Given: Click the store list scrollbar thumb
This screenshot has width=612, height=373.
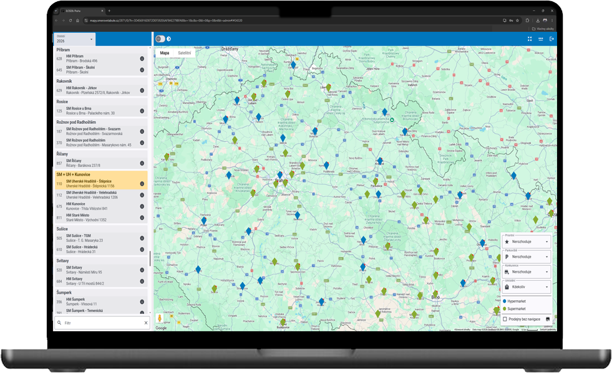Looking at the screenshot, I should pos(150,258).
